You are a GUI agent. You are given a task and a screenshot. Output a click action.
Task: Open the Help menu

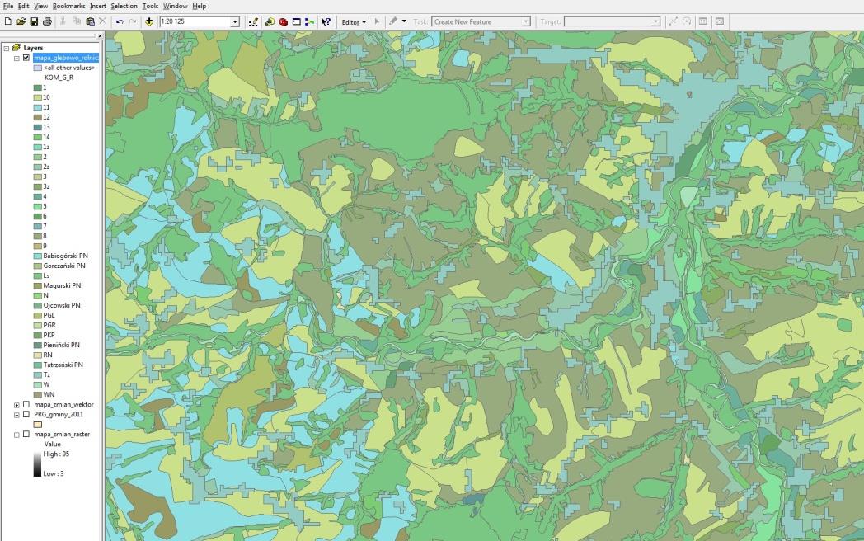tap(199, 6)
